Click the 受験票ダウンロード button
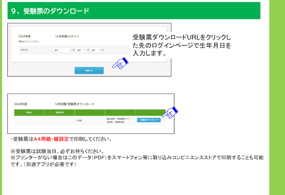 (x=149, y=120)
